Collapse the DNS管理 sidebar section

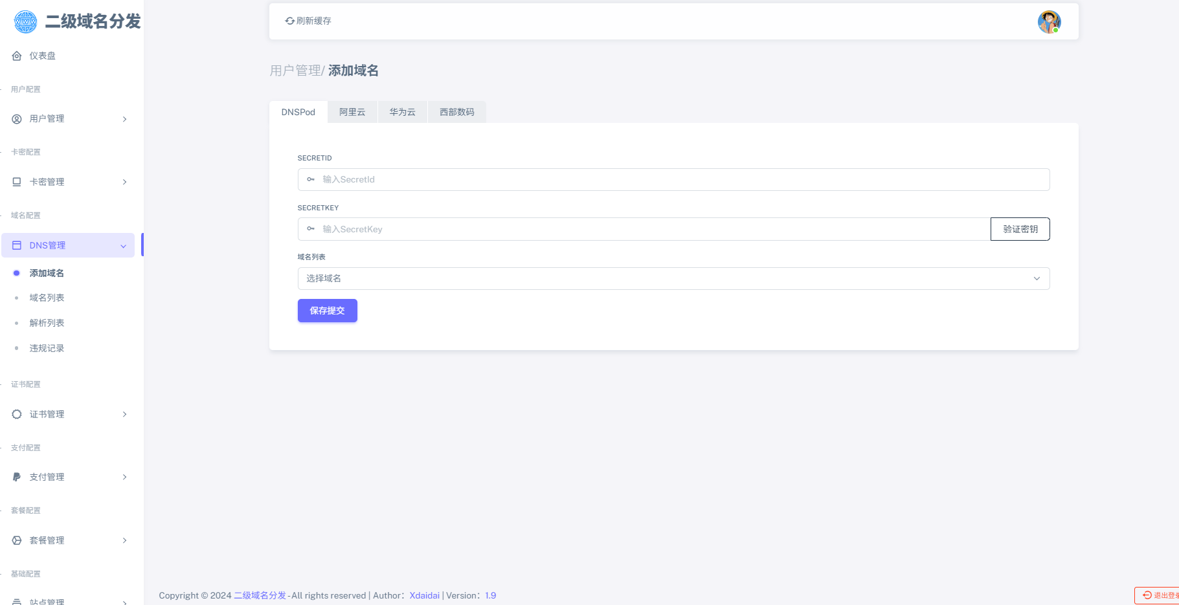tap(123, 246)
